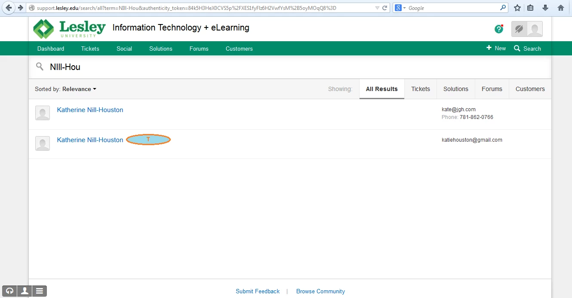Open the Google search engine selector
The image size is (572, 298).
tap(400, 8)
